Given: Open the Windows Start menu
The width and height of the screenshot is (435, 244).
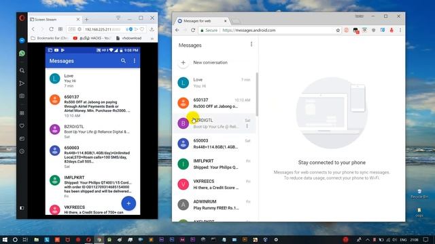Looking at the screenshot, I should point(5,239).
